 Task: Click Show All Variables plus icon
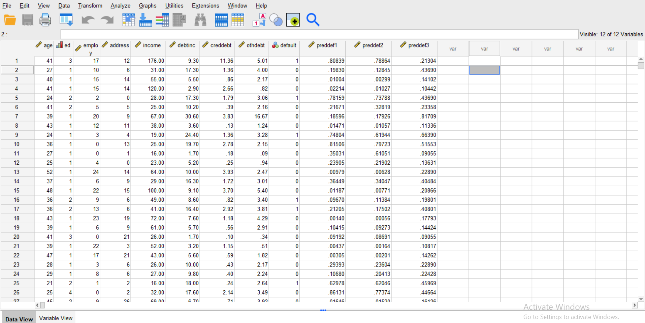(293, 20)
